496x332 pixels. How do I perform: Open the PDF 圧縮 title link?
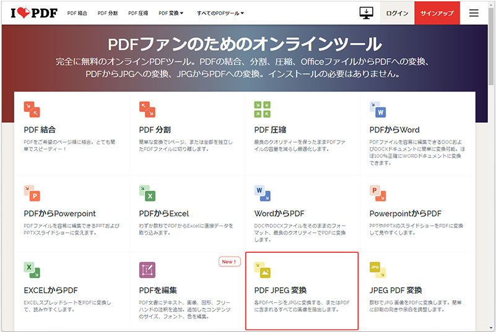click(270, 129)
